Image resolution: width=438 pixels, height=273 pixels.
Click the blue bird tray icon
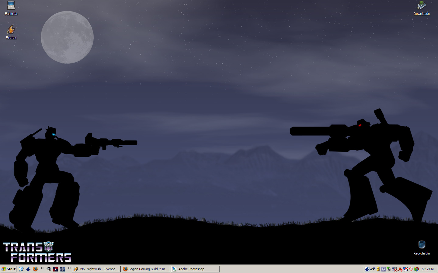(x=367, y=269)
